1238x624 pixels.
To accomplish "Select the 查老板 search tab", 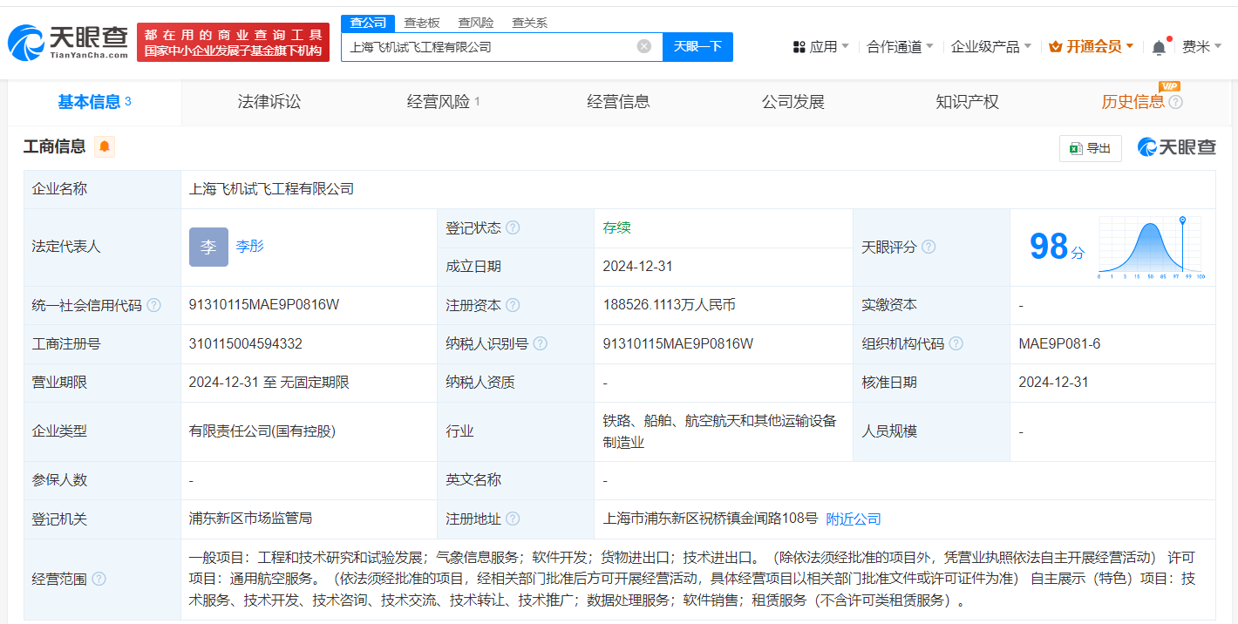I will coord(422,23).
